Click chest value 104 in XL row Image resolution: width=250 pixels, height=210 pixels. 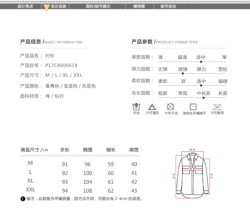pos(88,182)
